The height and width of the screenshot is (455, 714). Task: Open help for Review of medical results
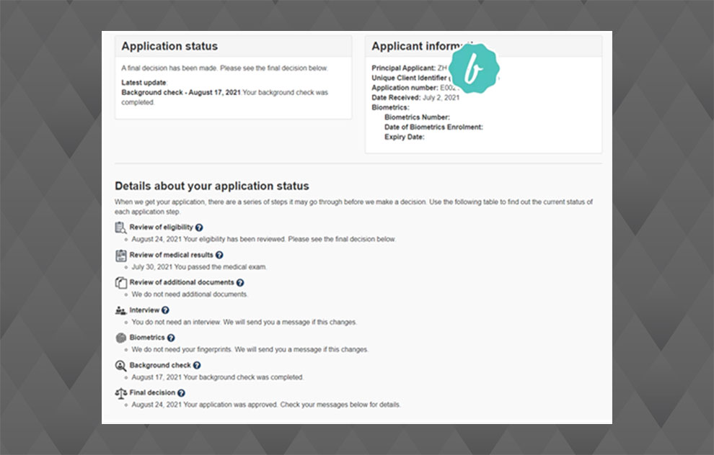[x=219, y=255]
